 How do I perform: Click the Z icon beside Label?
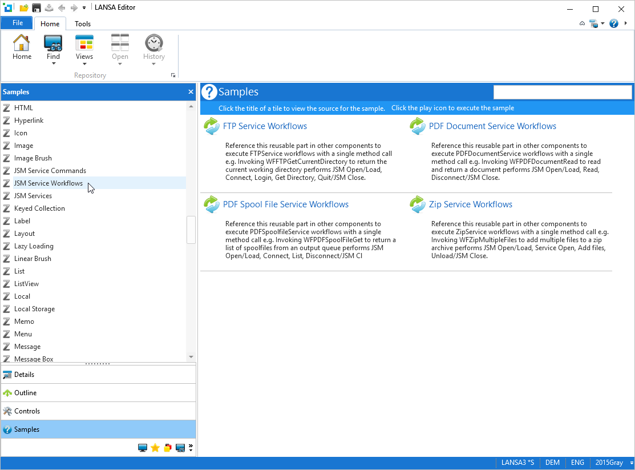[x=6, y=221]
